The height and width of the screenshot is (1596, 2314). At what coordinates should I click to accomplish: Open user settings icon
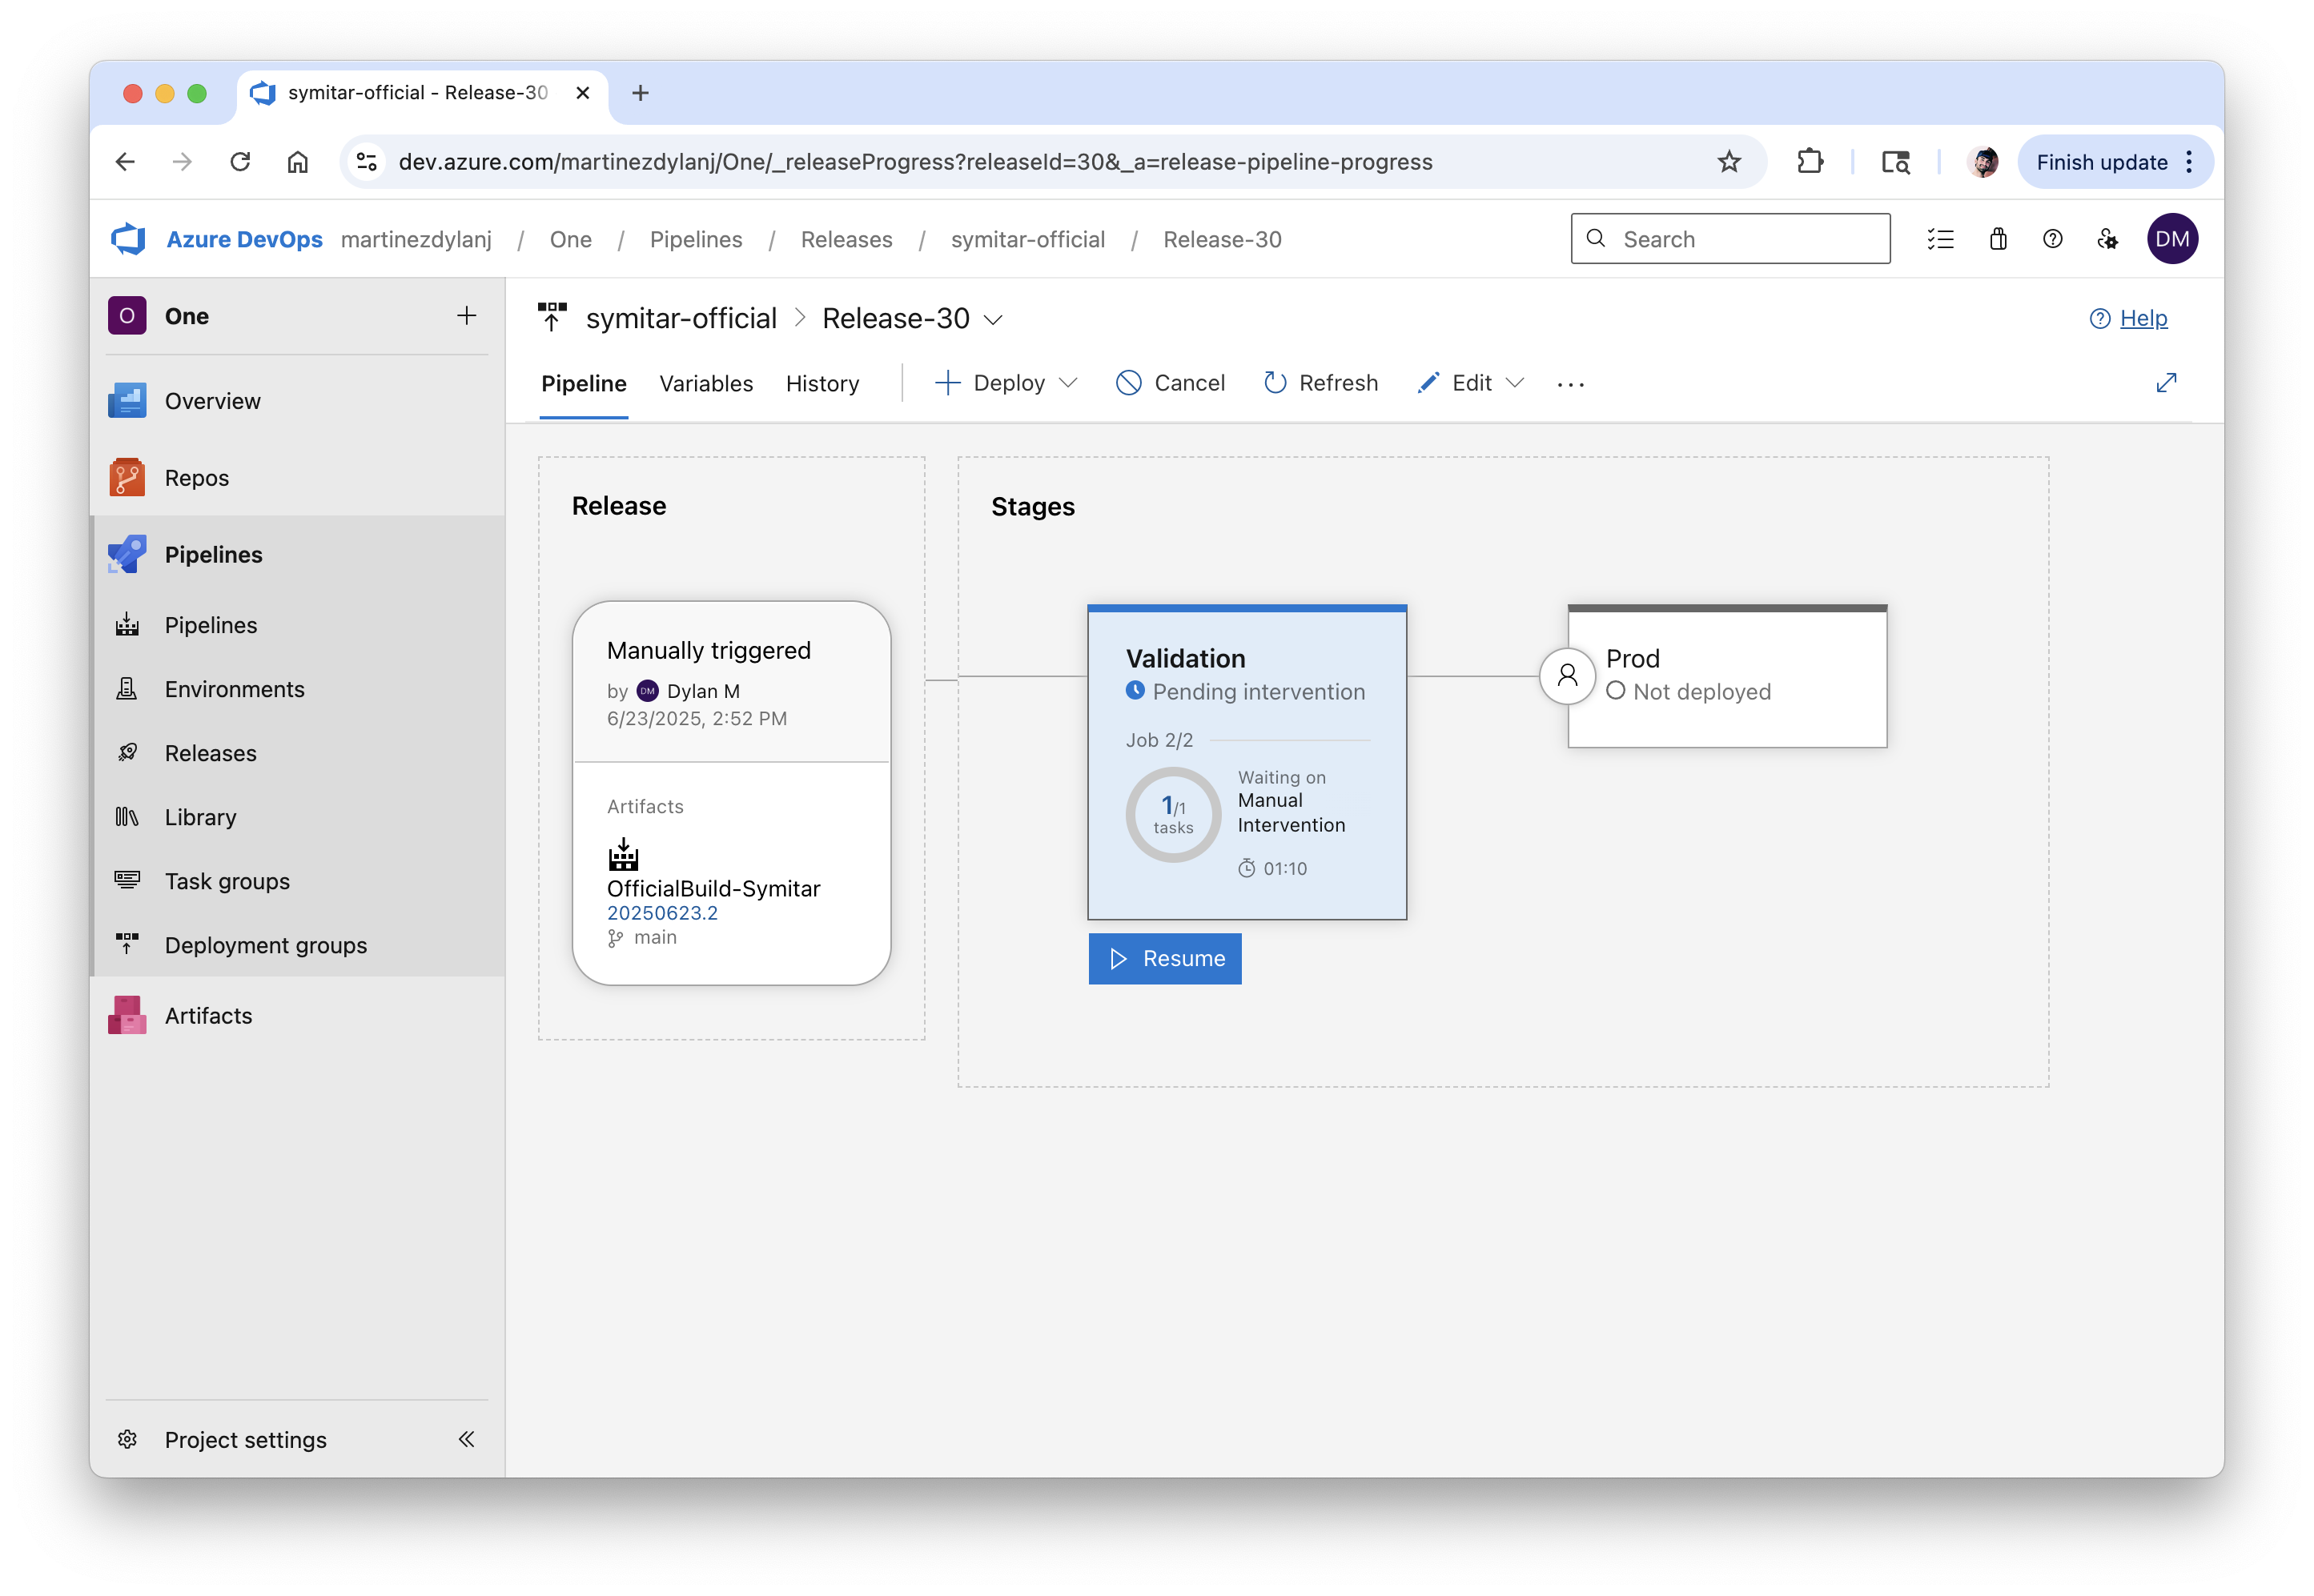pyautogui.click(x=2108, y=239)
